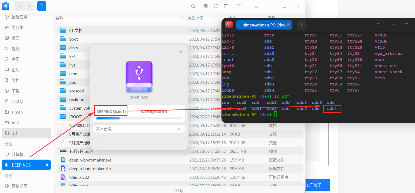Open 计算机 in the sidebar
Image resolution: width=415 pixels, height=193 pixels.
26,155
